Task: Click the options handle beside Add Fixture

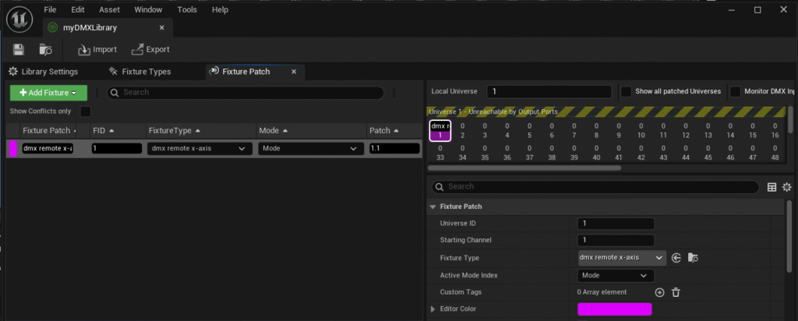Action: 97,93
